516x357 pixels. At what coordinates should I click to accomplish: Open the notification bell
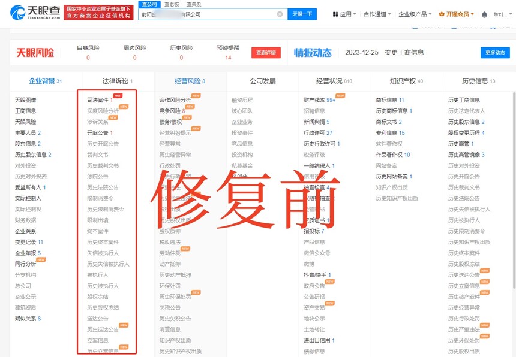(484, 14)
